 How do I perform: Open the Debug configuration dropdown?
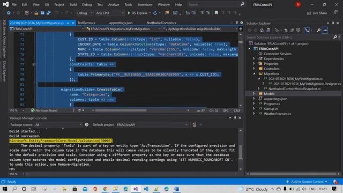tap(85, 13)
